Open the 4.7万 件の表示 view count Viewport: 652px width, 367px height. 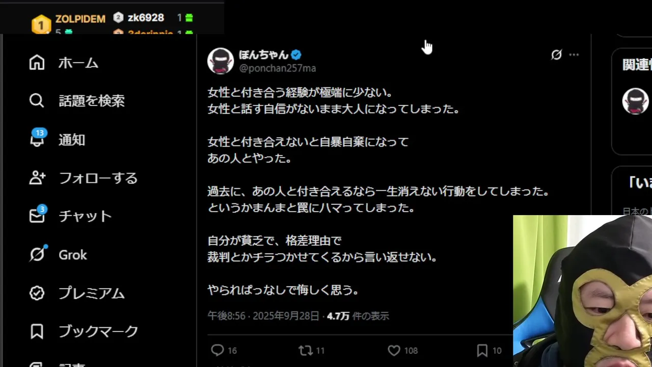pos(358,316)
